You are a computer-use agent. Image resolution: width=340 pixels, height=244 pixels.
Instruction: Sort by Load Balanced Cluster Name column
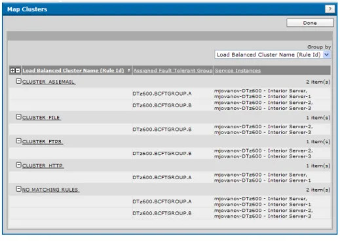point(73,71)
